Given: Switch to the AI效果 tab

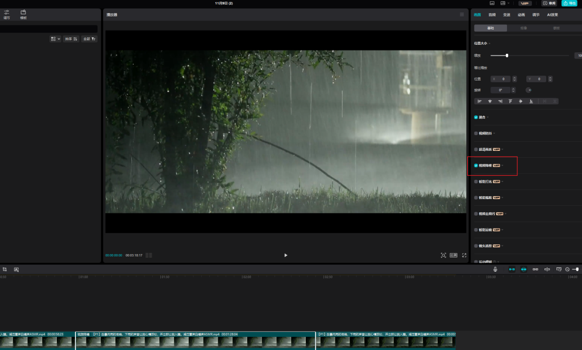Looking at the screenshot, I should point(552,15).
